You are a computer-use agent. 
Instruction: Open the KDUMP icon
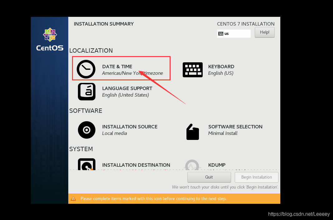tap(192, 165)
